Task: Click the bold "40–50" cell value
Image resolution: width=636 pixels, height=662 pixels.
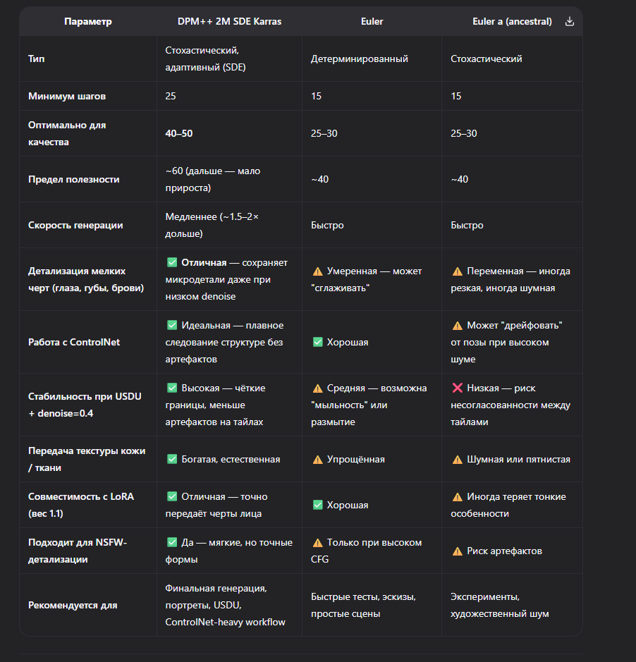Action: click(179, 133)
